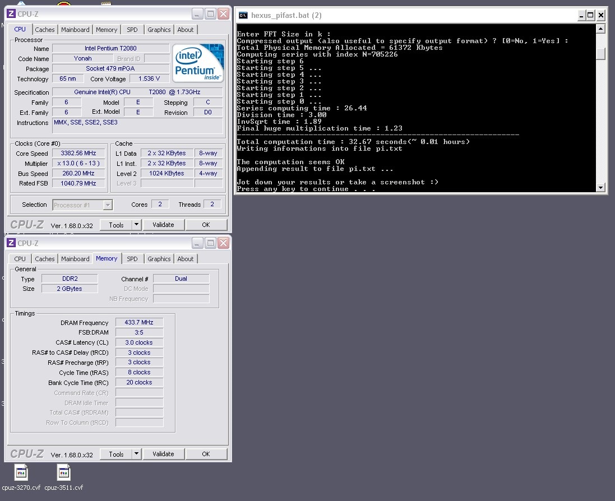The height and width of the screenshot is (501, 615).
Task: Click the hexus_pifast.bat (2) window title
Action: (286, 15)
